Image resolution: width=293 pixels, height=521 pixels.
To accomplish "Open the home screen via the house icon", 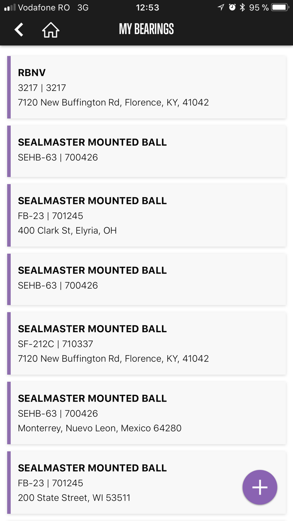I will [x=50, y=30].
